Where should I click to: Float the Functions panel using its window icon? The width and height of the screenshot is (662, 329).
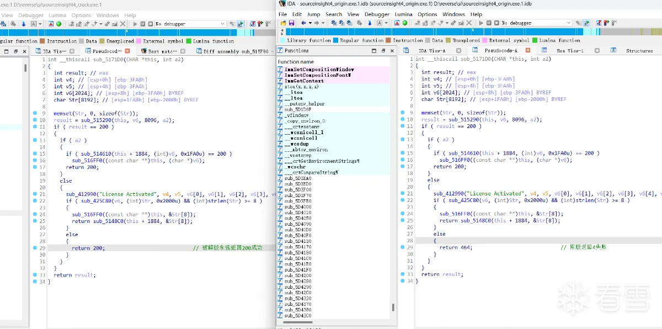click(x=383, y=50)
